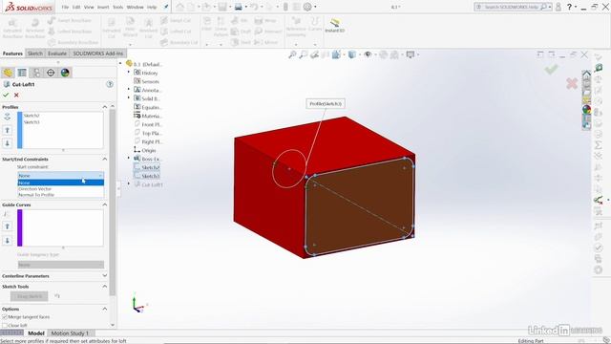The image size is (611, 344).
Task: Open the Tools menu
Action: coord(118,7)
